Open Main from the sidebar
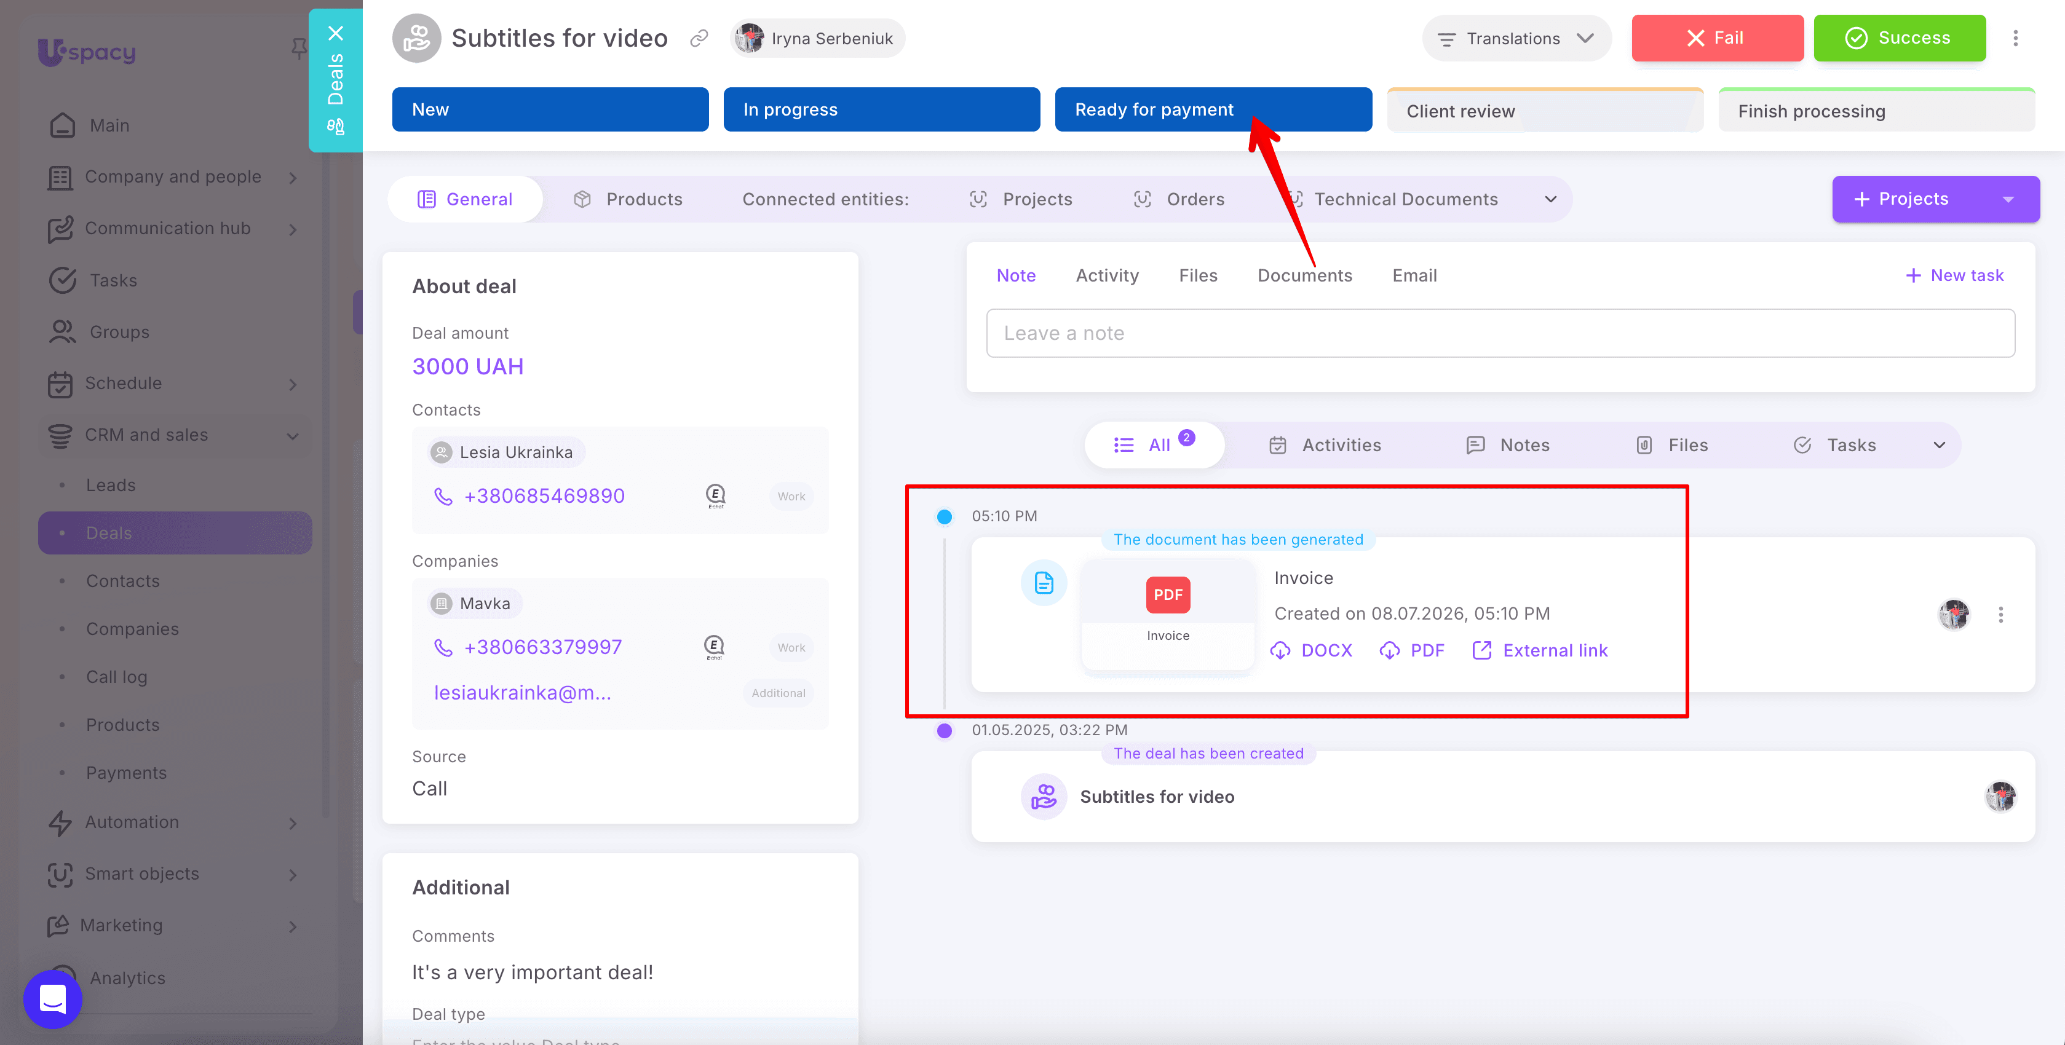This screenshot has width=2065, height=1045. click(109, 126)
